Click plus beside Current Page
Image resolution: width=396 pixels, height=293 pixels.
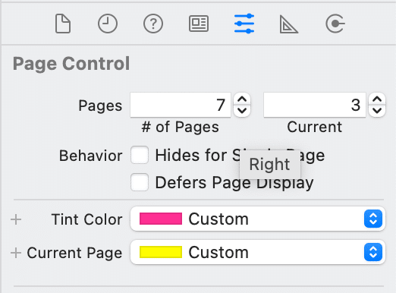point(16,253)
